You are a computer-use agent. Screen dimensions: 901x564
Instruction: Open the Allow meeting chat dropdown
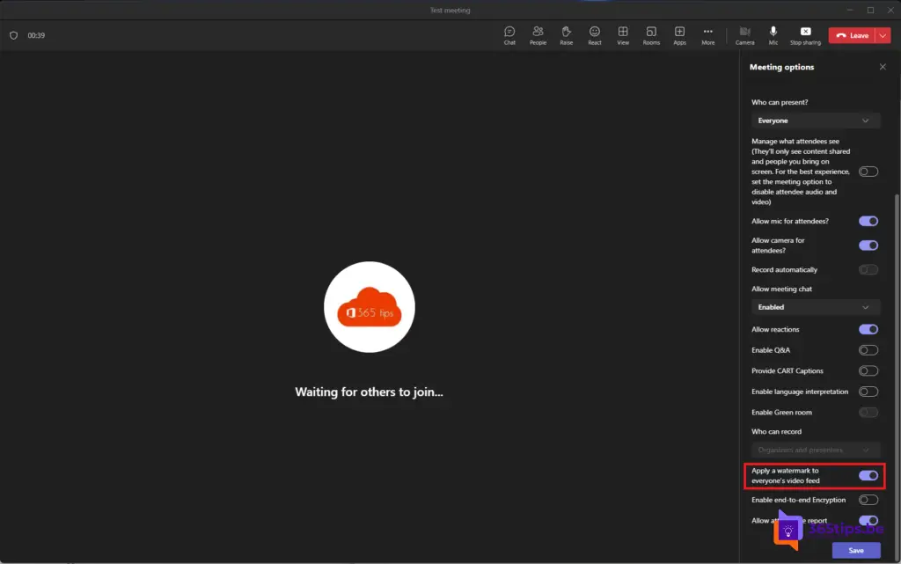(x=815, y=307)
